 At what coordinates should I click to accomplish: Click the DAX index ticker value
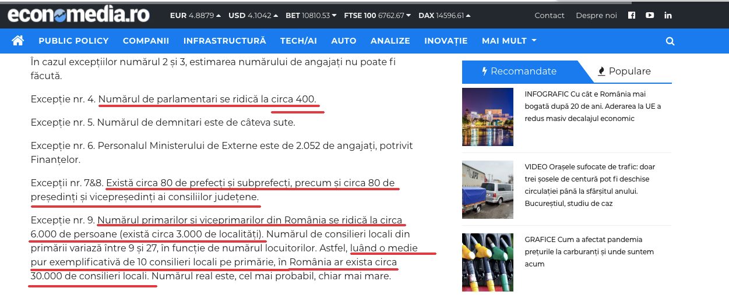(444, 16)
